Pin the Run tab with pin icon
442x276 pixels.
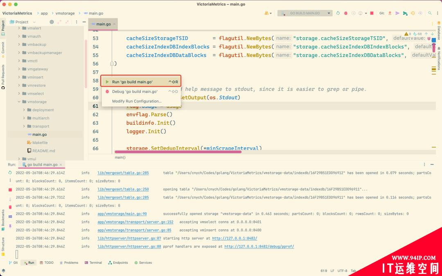[x=10, y=226]
